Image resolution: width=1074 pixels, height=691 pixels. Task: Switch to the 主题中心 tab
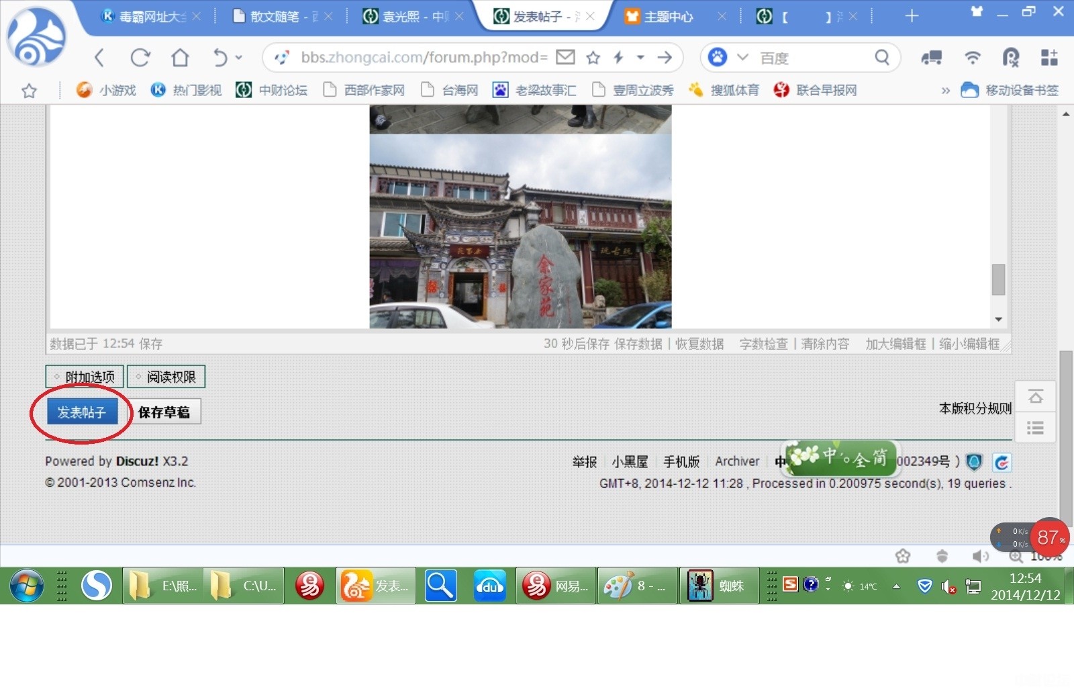pyautogui.click(x=668, y=17)
